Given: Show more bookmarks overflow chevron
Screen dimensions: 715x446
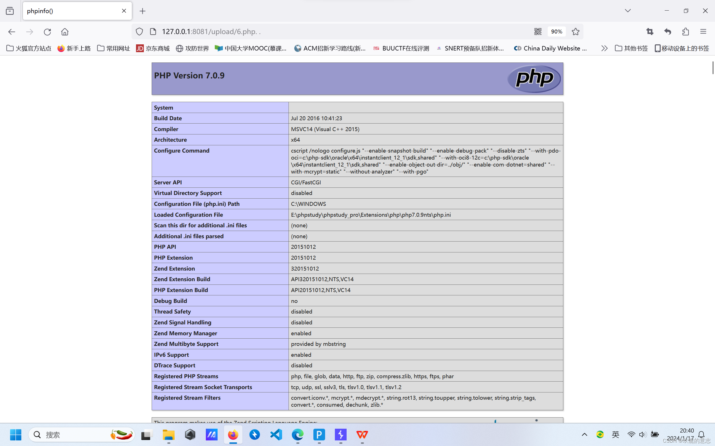Looking at the screenshot, I should click(x=604, y=48).
